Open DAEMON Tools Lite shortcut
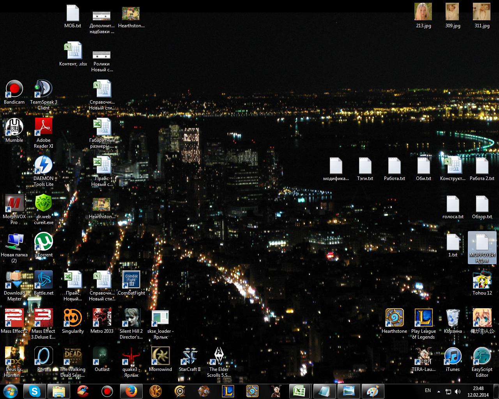 point(43,166)
